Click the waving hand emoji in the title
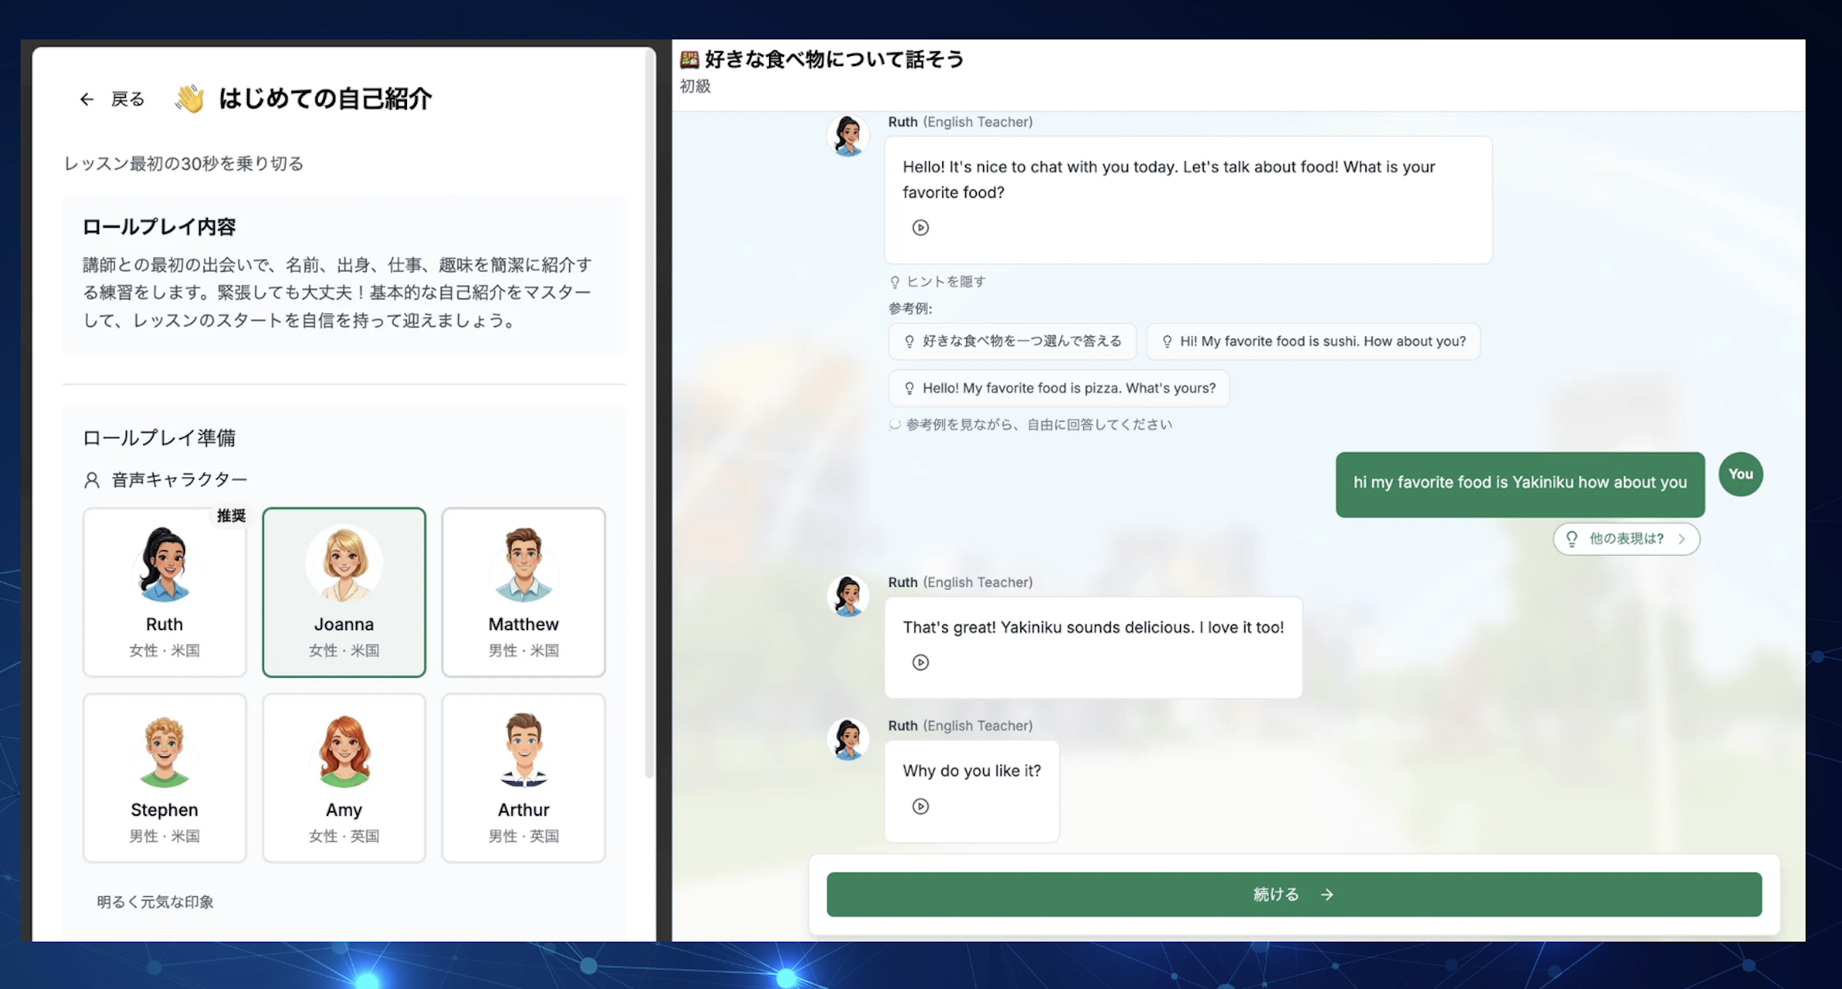 pyautogui.click(x=190, y=99)
